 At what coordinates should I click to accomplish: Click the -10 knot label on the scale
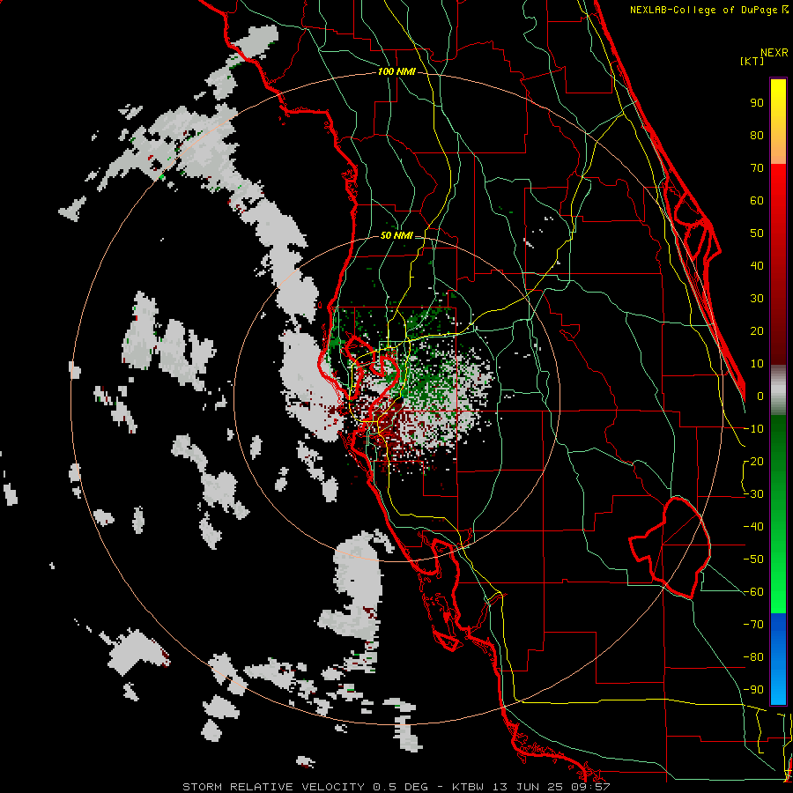[x=753, y=429]
